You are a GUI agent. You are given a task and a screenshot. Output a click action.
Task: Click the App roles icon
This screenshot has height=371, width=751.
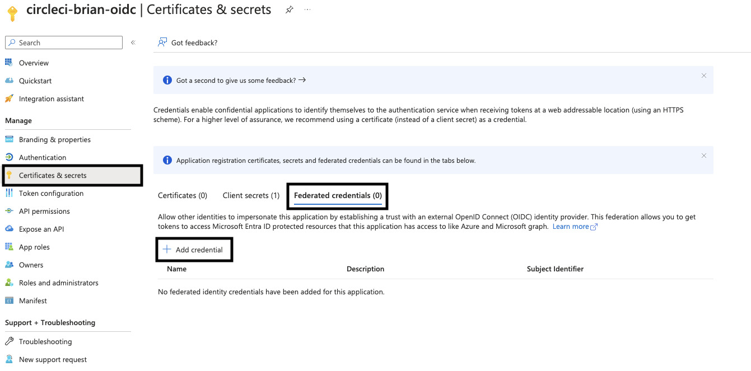tap(9, 247)
